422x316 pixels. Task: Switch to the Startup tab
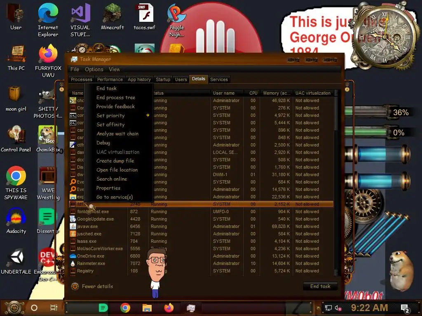(x=163, y=79)
